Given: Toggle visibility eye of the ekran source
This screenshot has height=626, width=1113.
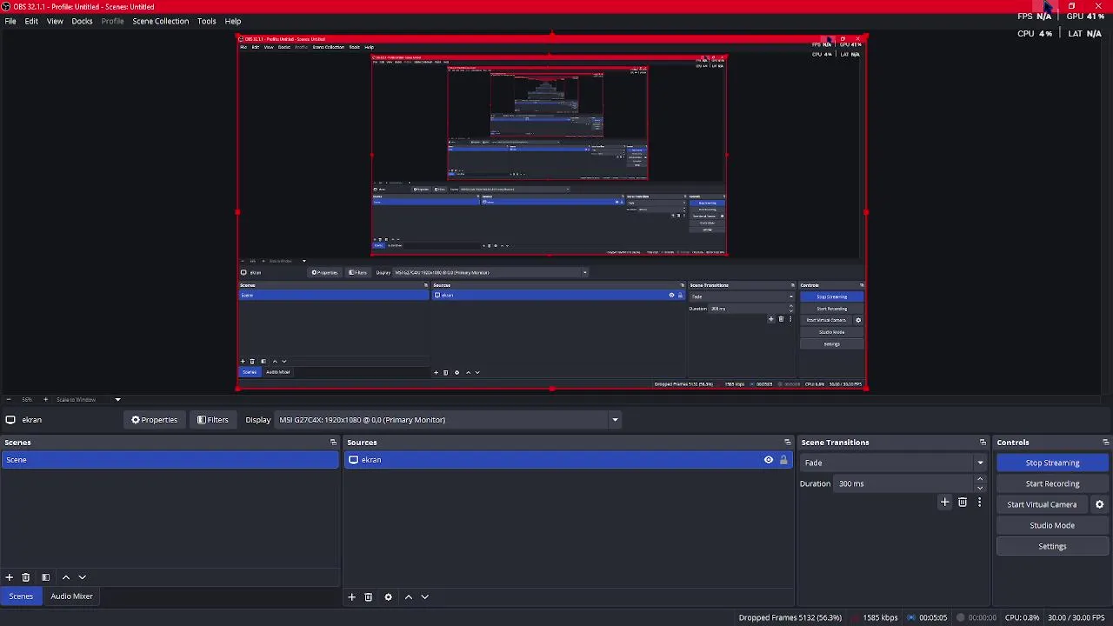Looking at the screenshot, I should pos(769,460).
